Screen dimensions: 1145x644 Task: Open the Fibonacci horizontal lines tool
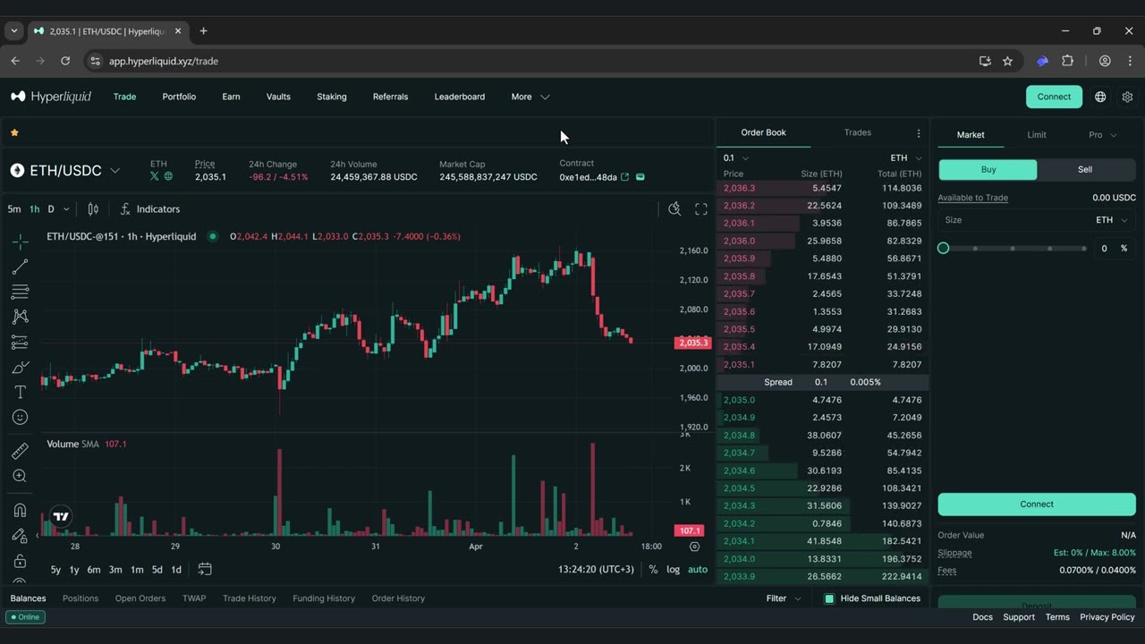pyautogui.click(x=20, y=292)
